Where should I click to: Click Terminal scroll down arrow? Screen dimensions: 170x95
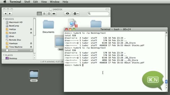point(166,88)
